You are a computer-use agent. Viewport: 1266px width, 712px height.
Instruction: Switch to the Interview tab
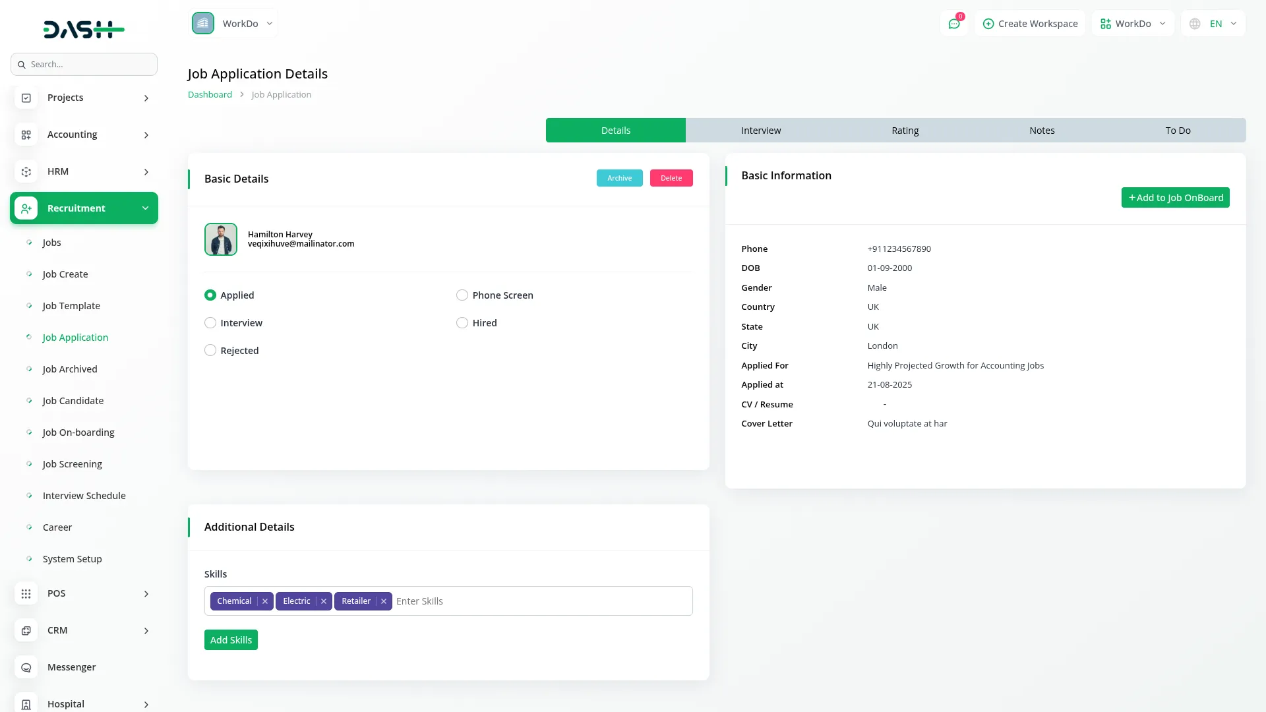[760, 131]
